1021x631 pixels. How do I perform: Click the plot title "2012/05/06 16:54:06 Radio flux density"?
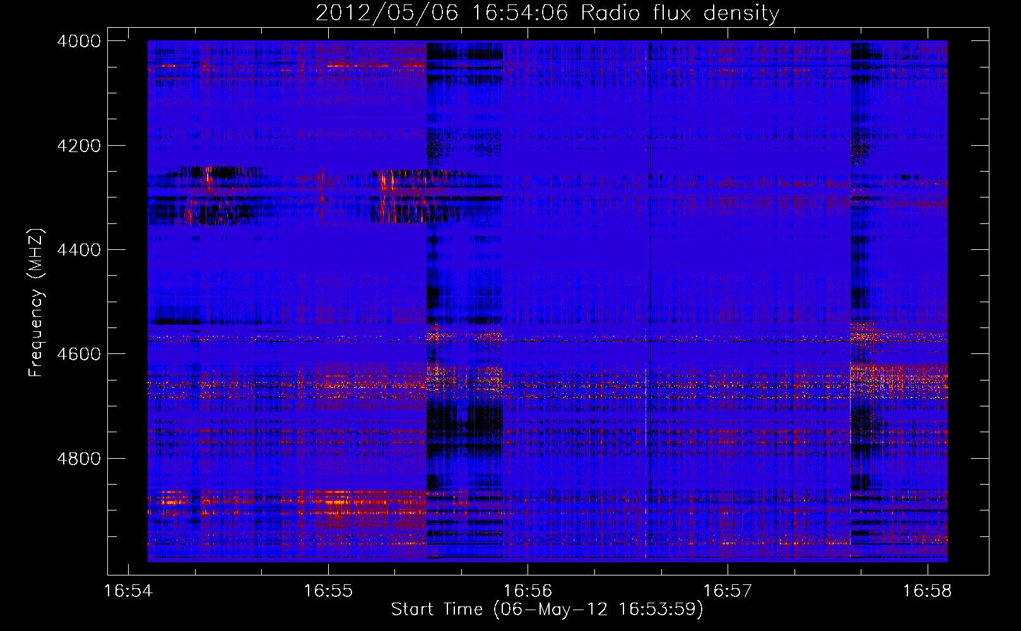tap(547, 13)
